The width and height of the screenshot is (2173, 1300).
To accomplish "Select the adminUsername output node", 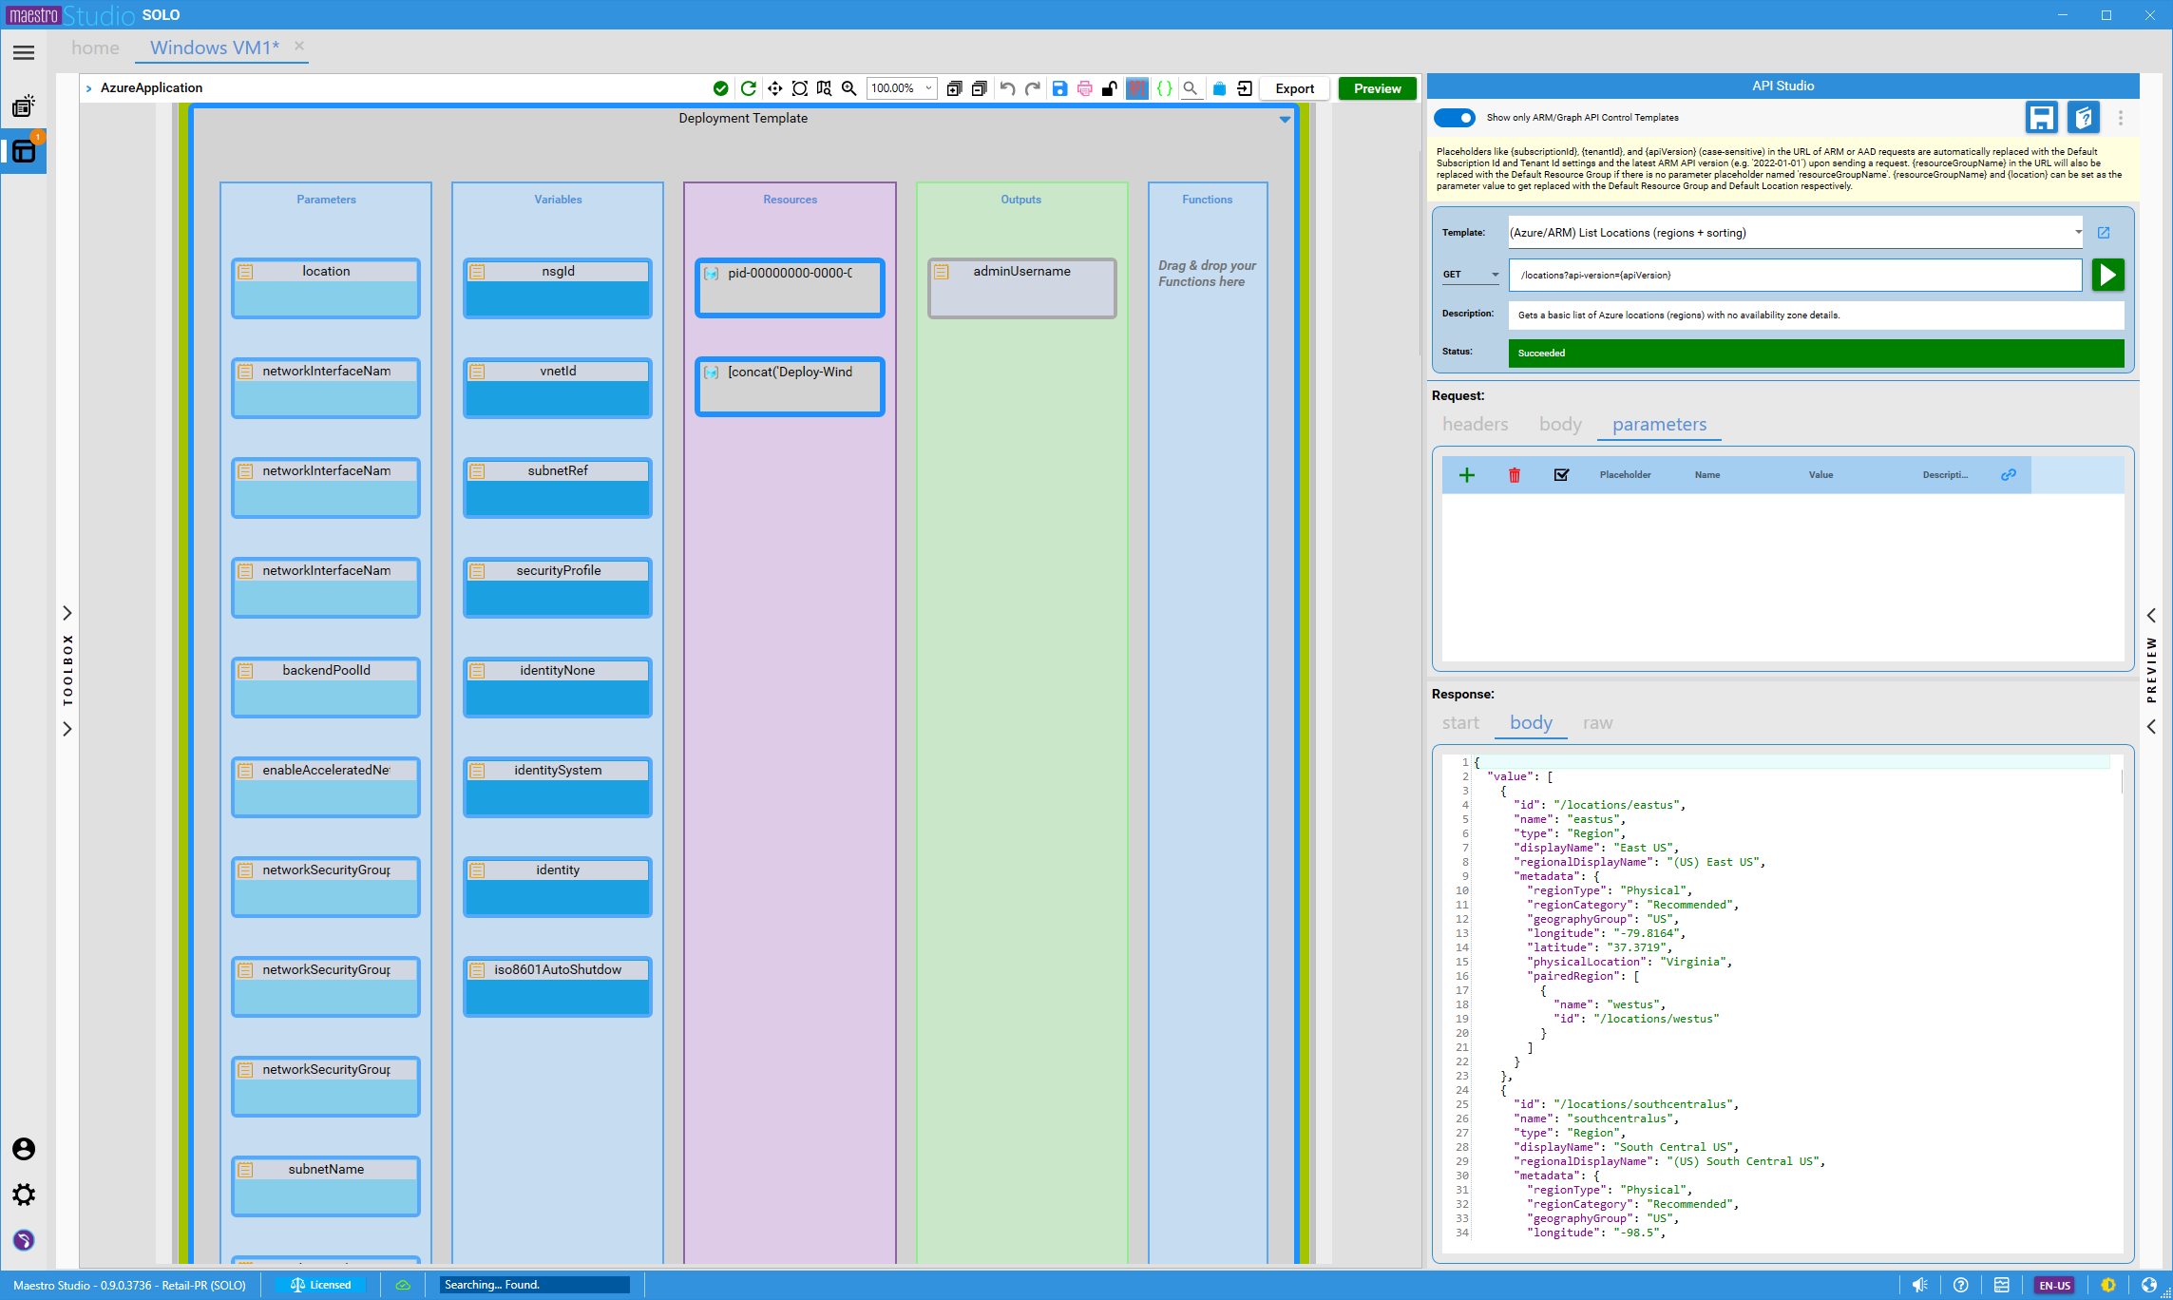I will coord(1021,288).
